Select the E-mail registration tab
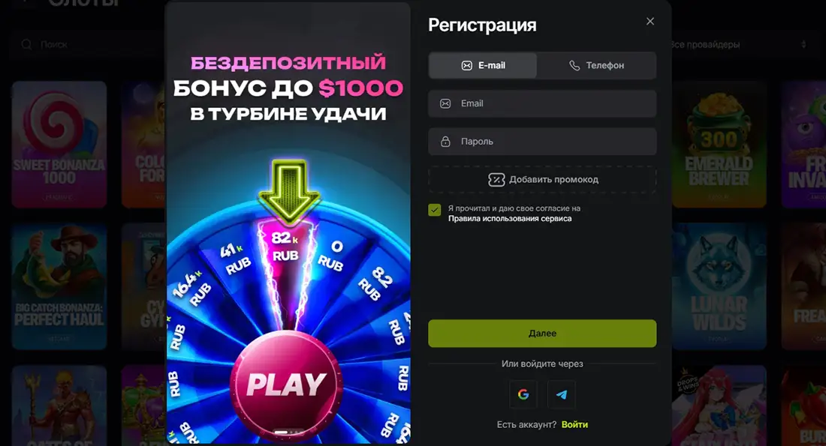 point(483,65)
